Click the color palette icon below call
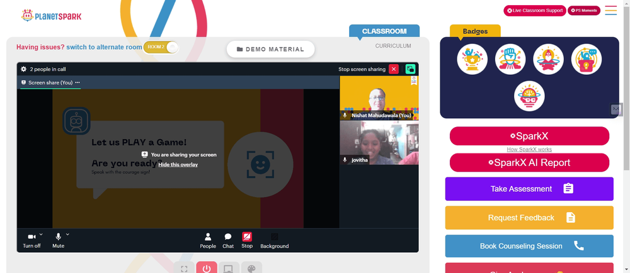This screenshot has height=273, width=630. point(251,268)
